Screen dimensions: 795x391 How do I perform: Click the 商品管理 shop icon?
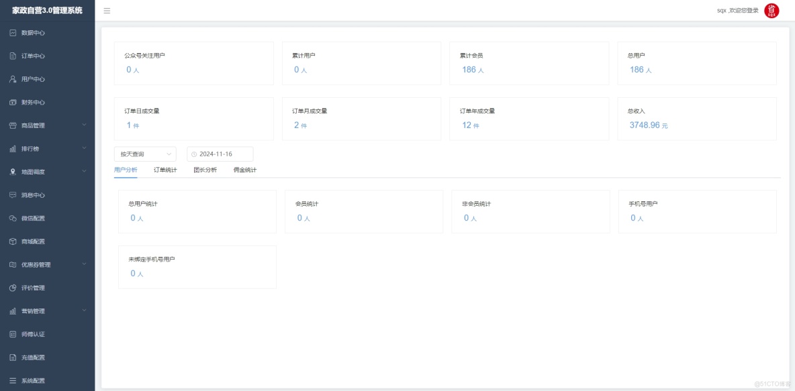point(13,125)
